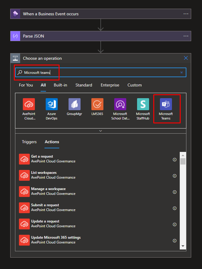Show info for List workspaces
Image resolution: width=202 pixels, height=269 pixels.
[x=175, y=176]
